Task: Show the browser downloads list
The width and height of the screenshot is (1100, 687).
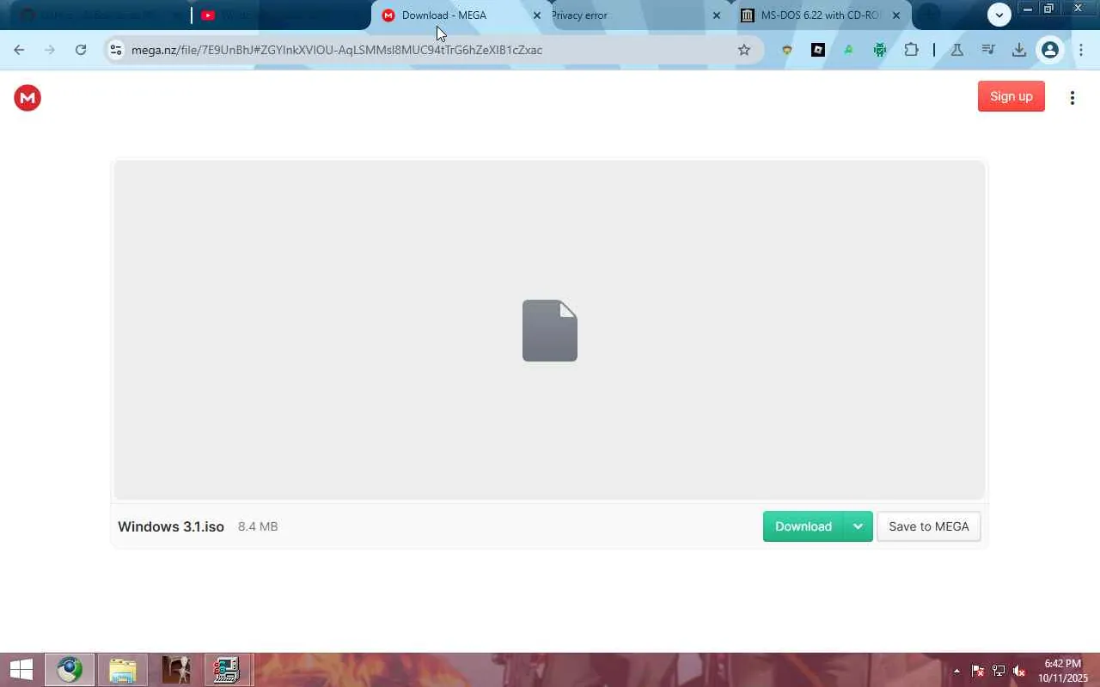Action: (x=1019, y=50)
